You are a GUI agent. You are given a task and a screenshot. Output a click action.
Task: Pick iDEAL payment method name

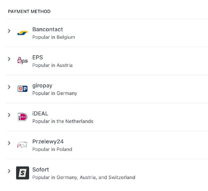pos(40,114)
